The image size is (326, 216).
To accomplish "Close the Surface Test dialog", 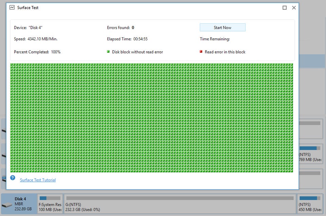I will click(294, 8).
